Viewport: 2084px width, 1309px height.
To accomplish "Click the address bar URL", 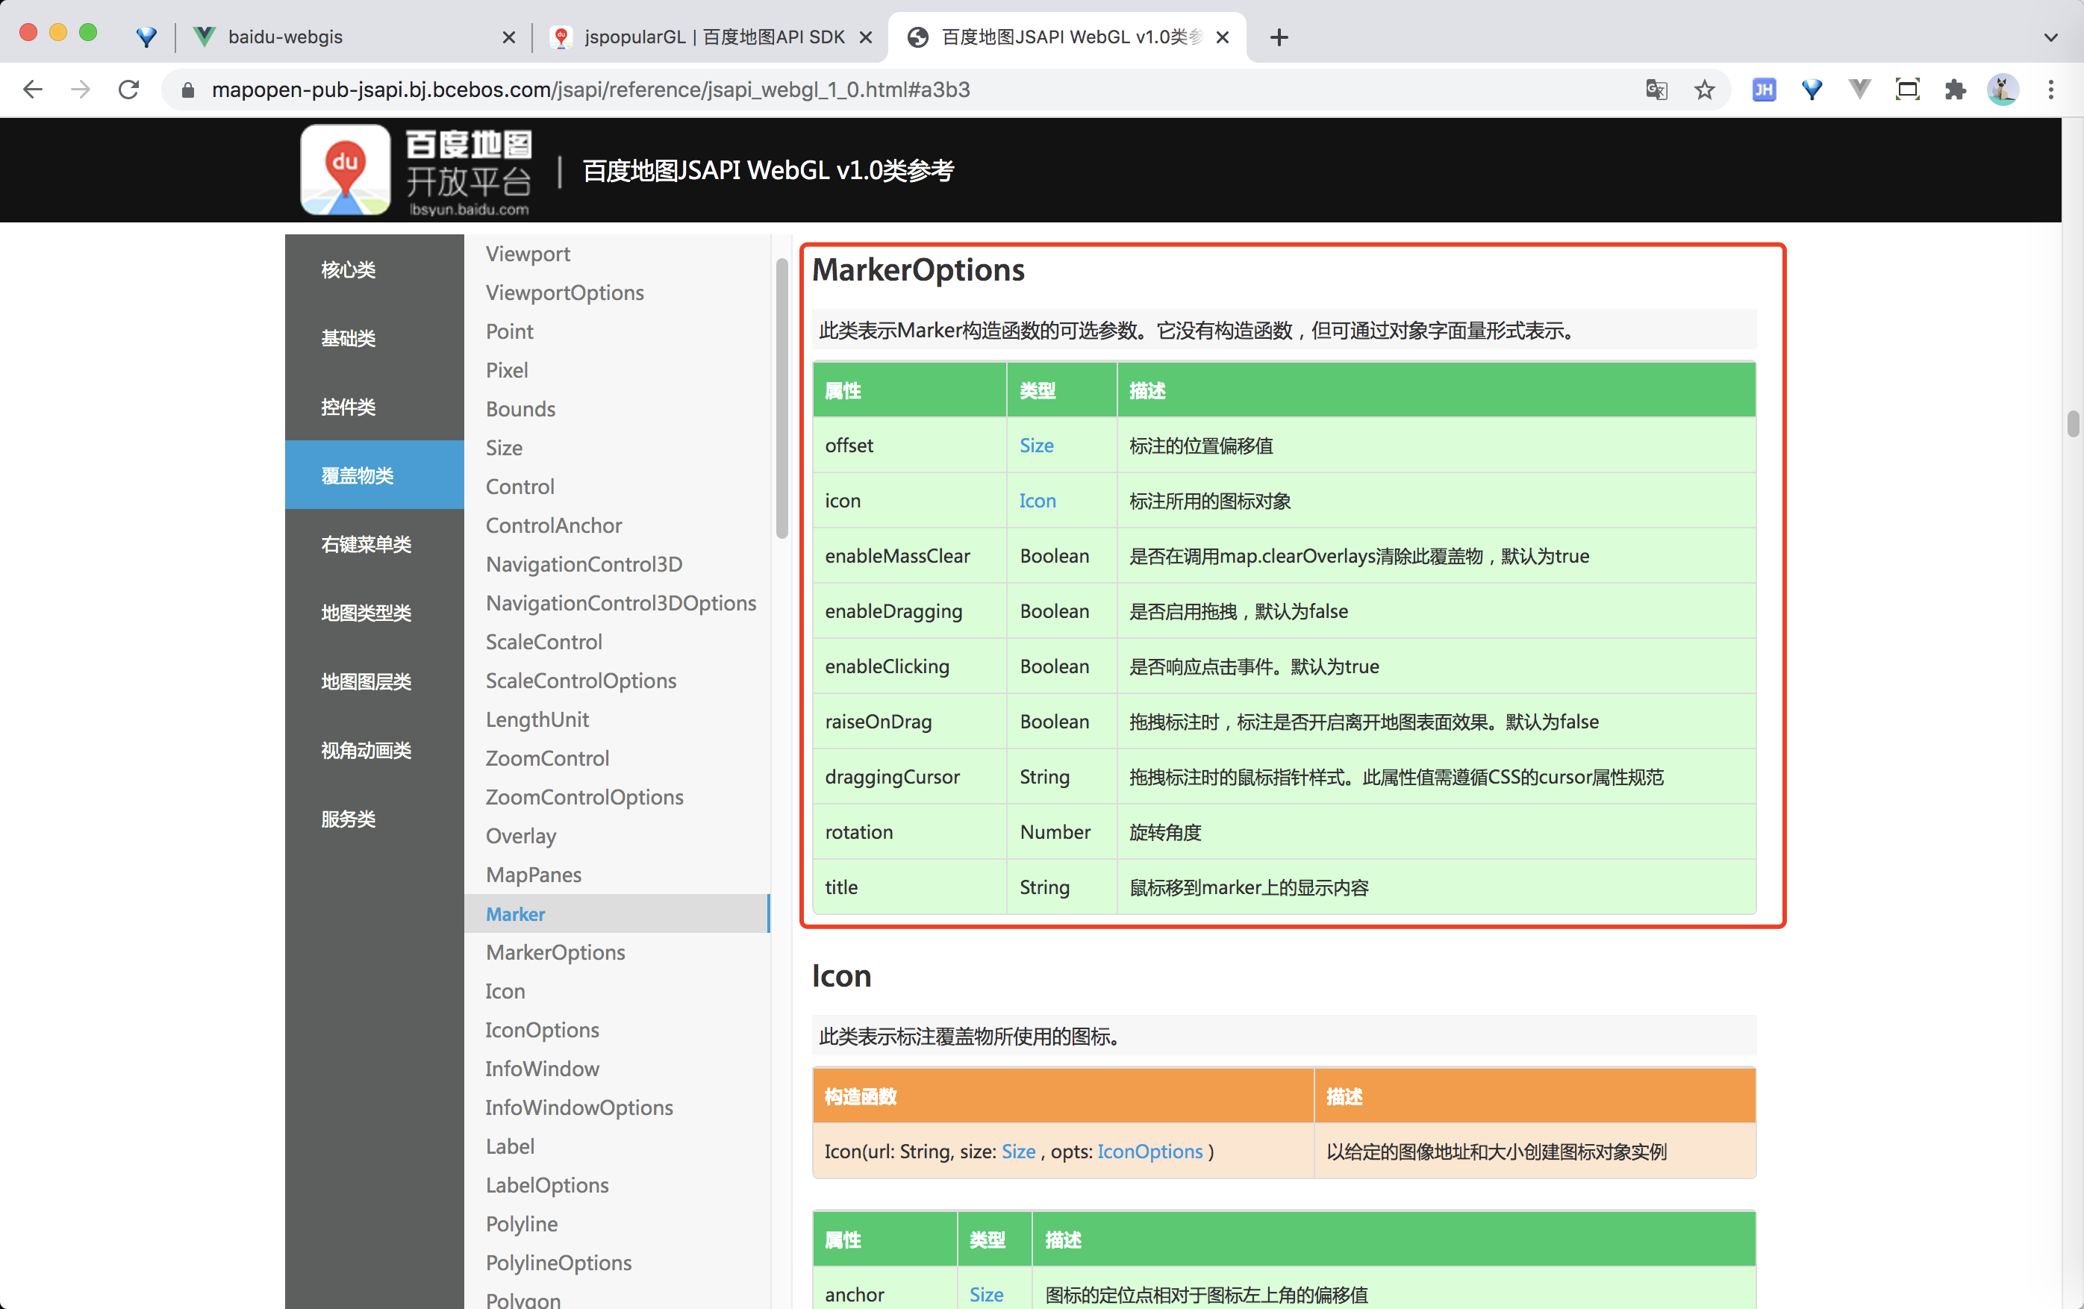I will tap(590, 90).
